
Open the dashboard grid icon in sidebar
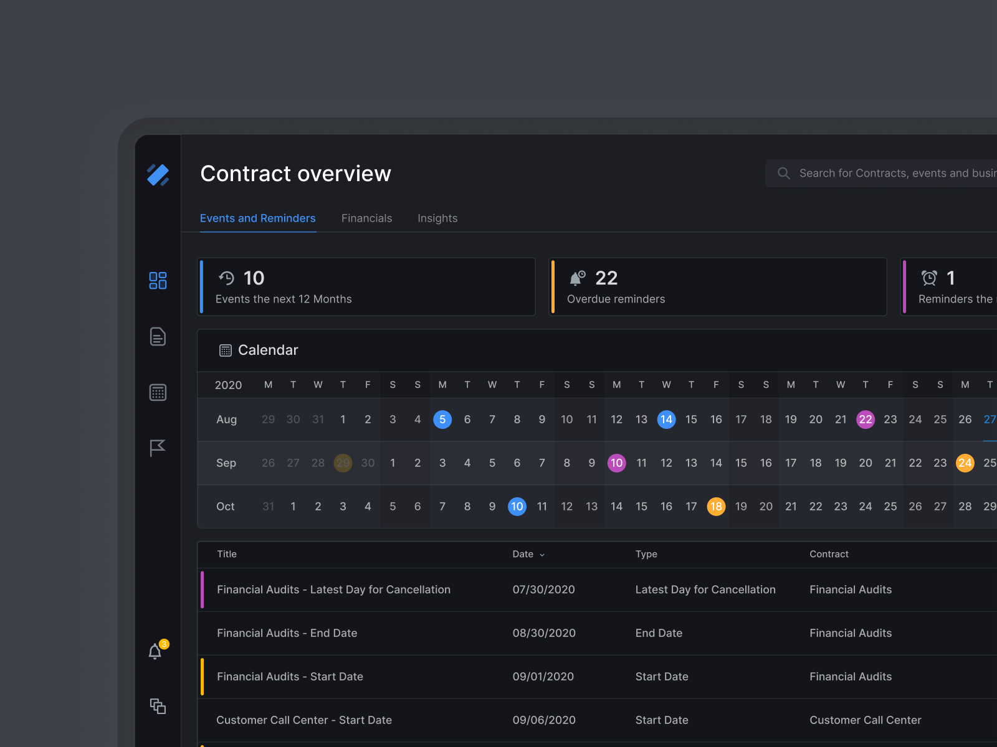coord(158,281)
